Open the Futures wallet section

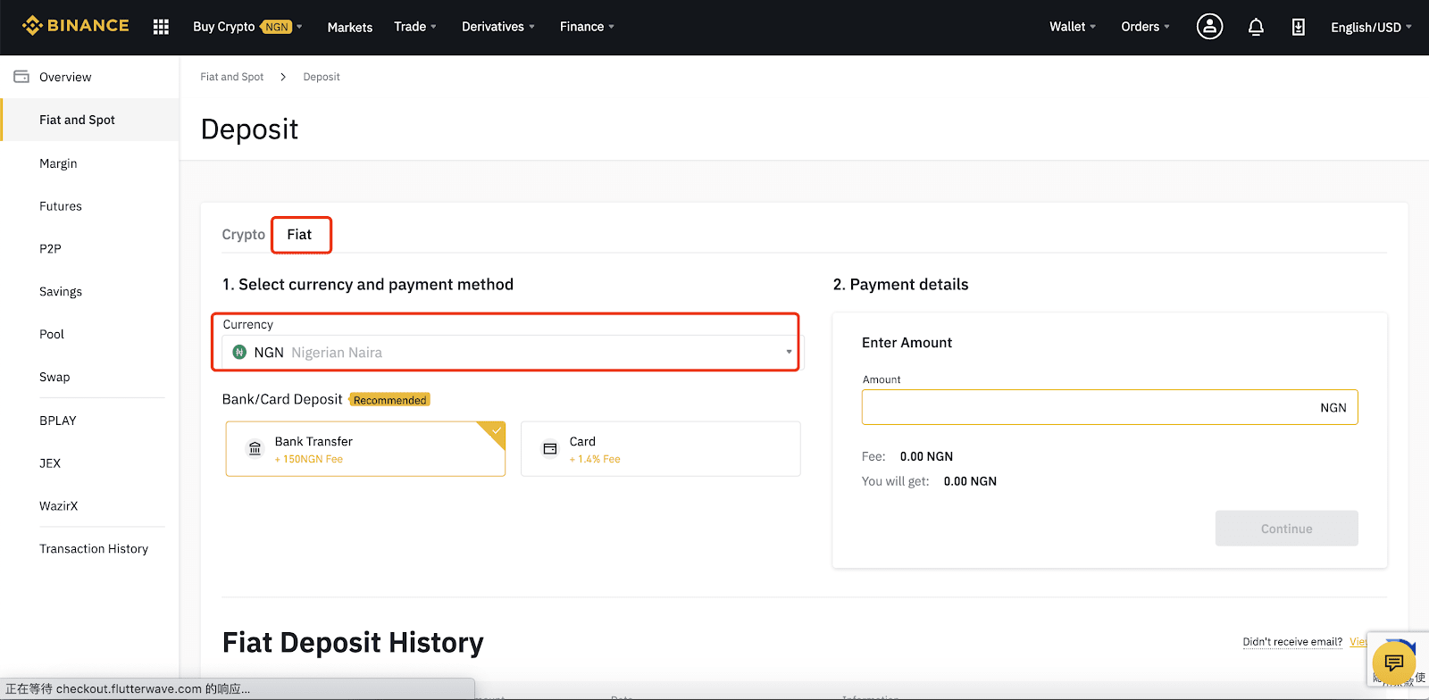tap(61, 206)
